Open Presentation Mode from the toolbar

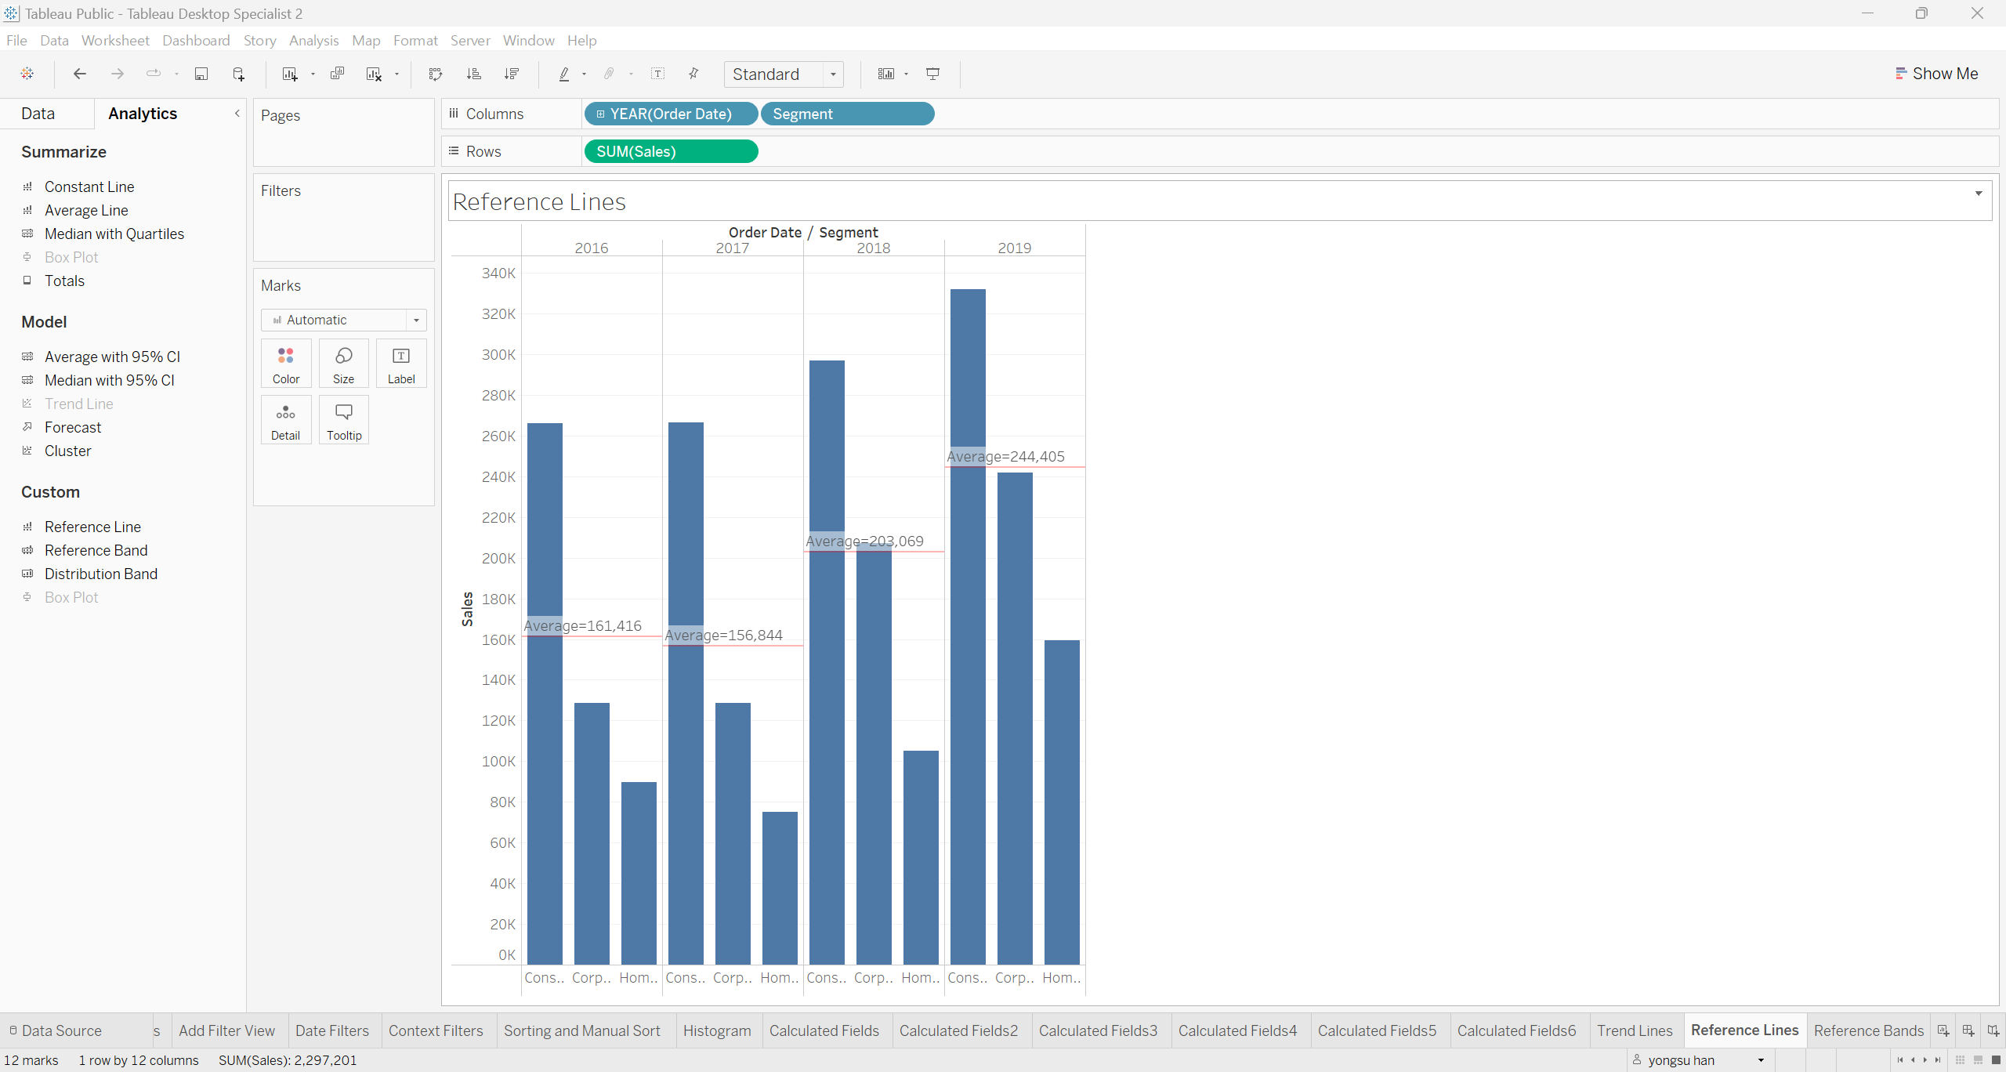[932, 74]
